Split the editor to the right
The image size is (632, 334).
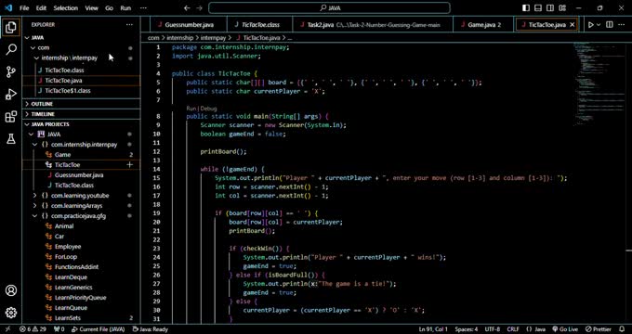pos(610,24)
